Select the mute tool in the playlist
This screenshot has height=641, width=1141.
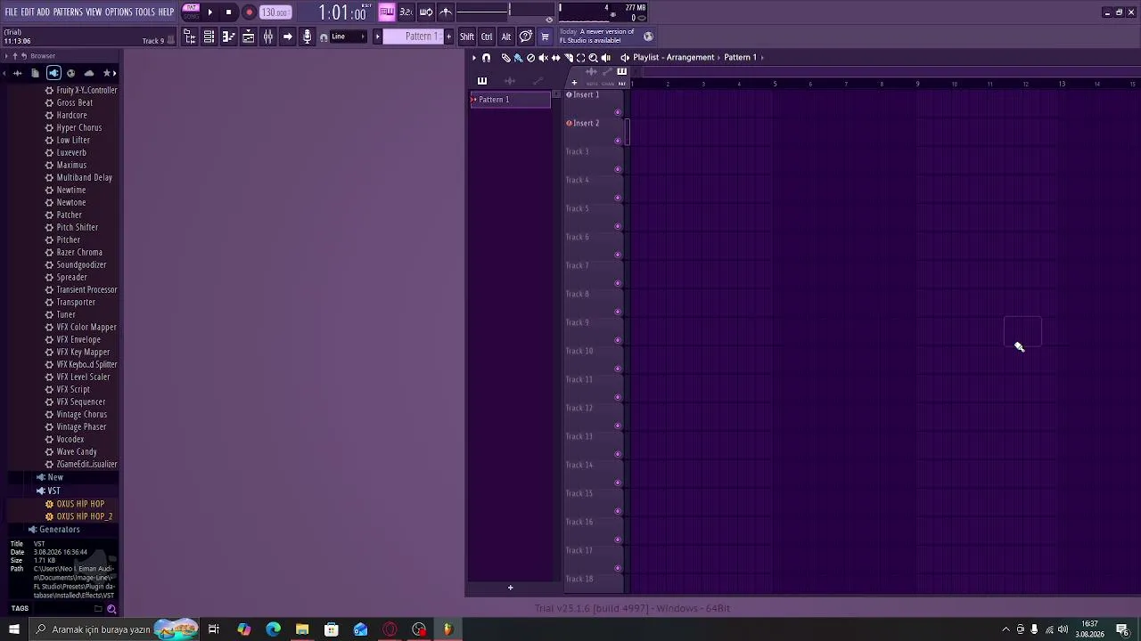(543, 58)
